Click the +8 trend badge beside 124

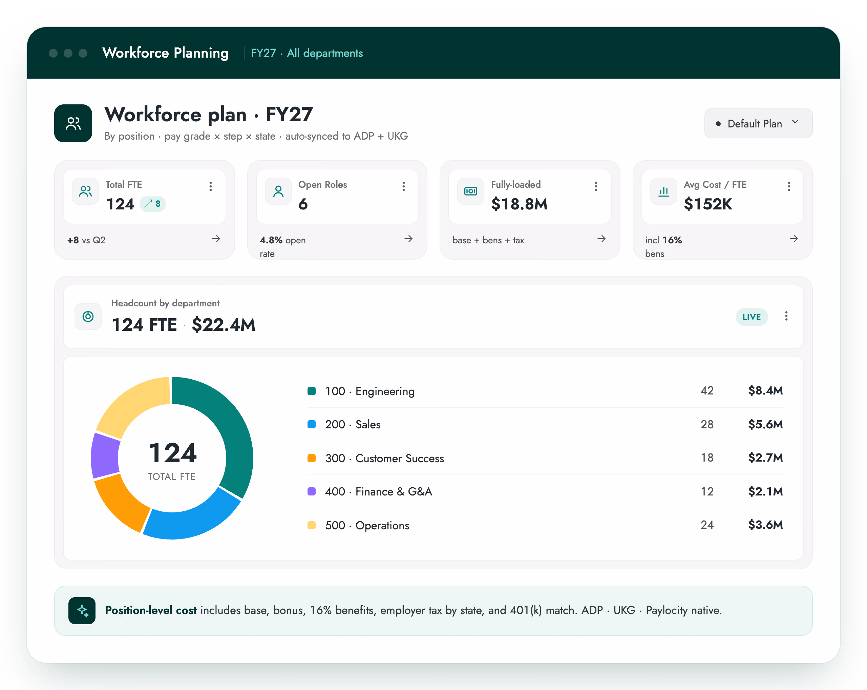click(x=153, y=204)
